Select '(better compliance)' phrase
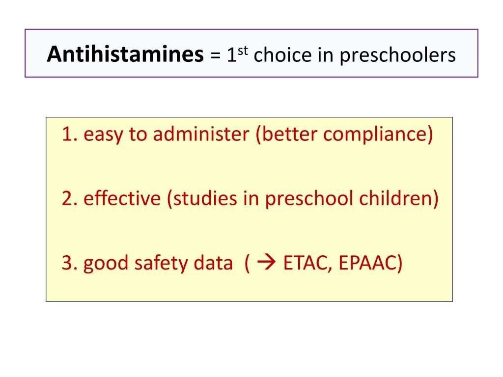This screenshot has height=377, width=503. 344,135
